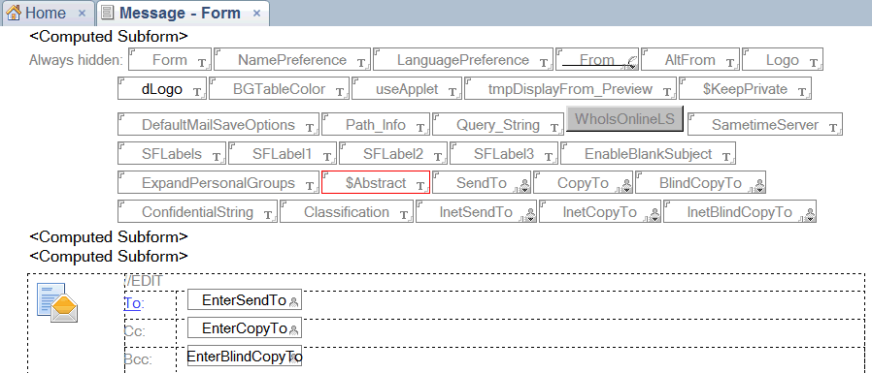The image size is (872, 373).
Task: Click the Home tab house icon
Action: (x=14, y=13)
